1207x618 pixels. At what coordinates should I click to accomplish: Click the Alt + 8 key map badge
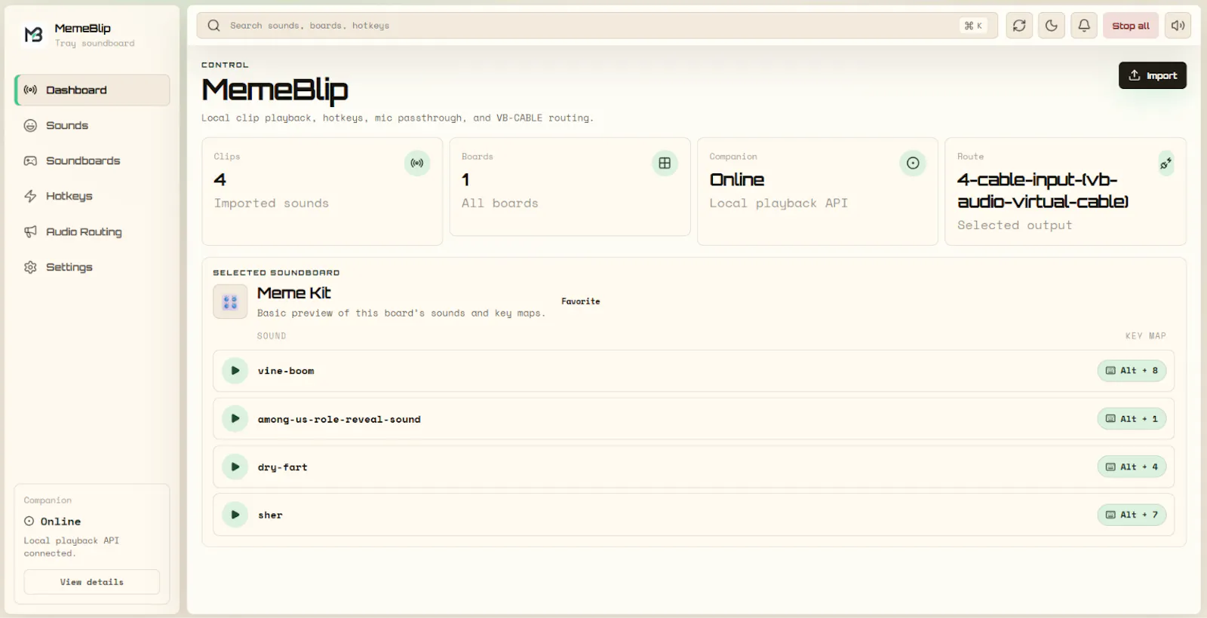pos(1132,371)
